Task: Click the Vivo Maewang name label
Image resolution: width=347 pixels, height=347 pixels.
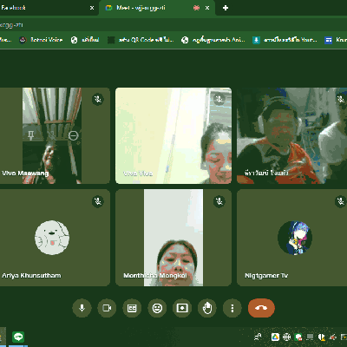Action: point(25,173)
